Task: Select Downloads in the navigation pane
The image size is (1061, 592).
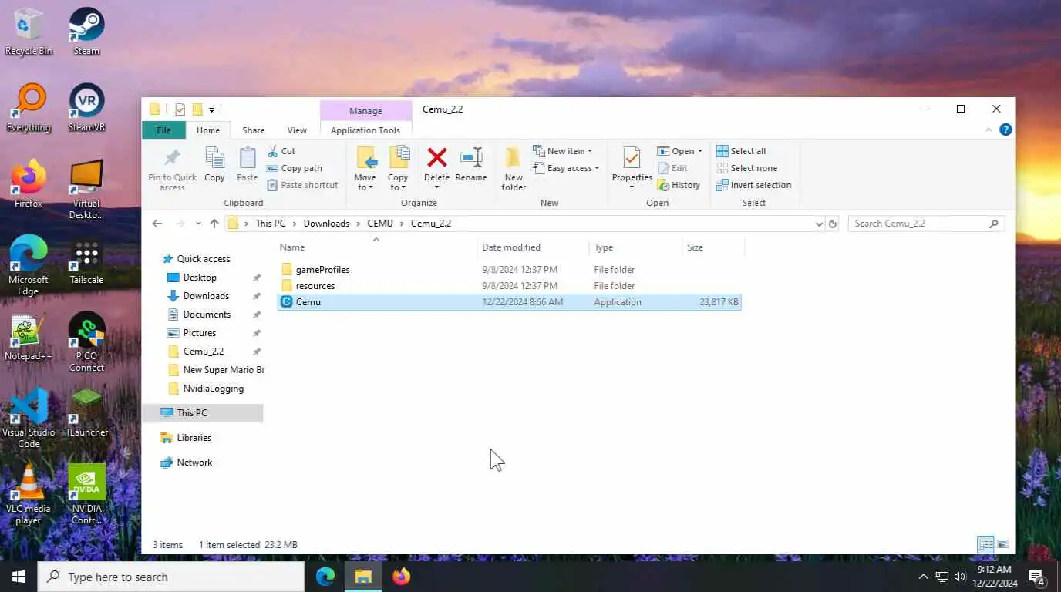Action: (x=206, y=296)
